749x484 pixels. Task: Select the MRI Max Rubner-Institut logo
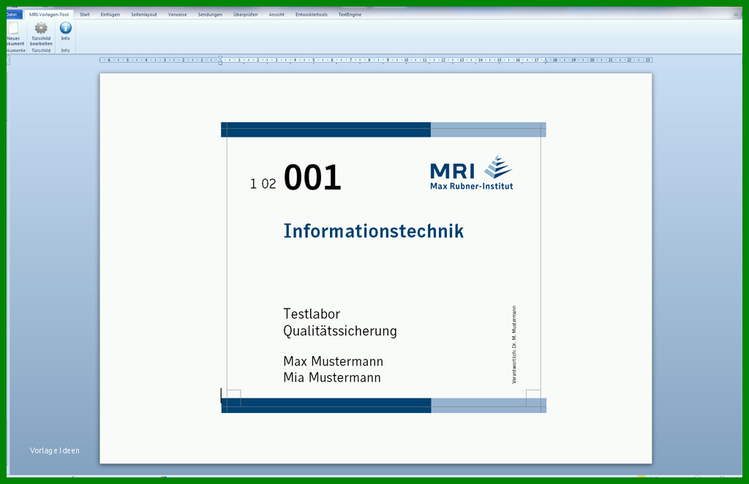tap(472, 173)
